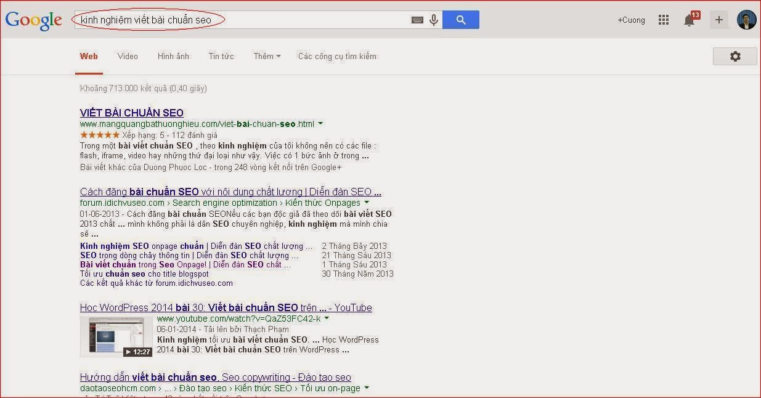Open the VIẾT BÀI CHUẨN SEO result
The image size is (761, 398).
tap(132, 113)
